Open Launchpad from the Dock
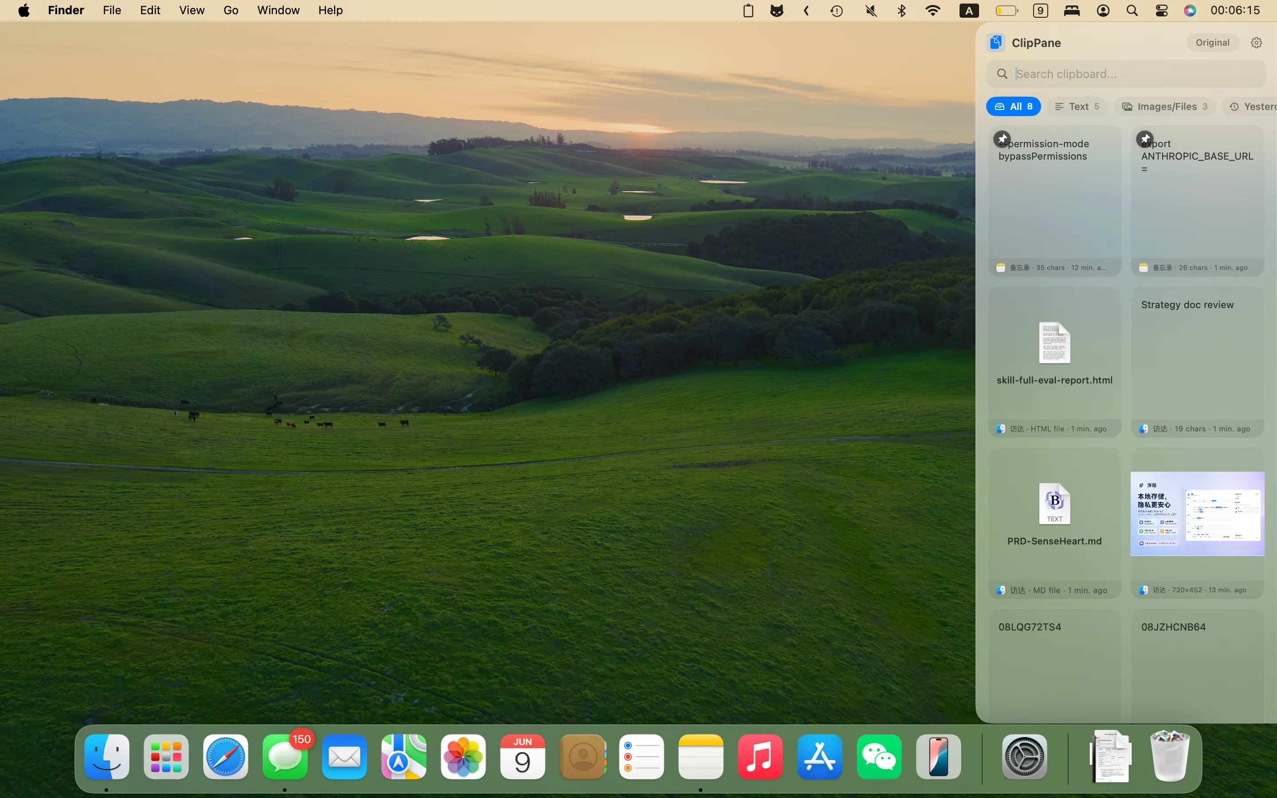The image size is (1277, 798). pos(166,757)
